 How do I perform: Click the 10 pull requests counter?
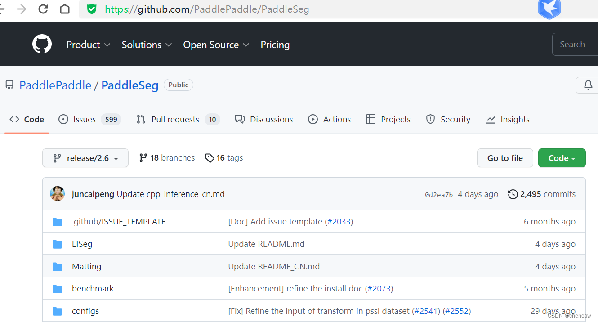[212, 120]
